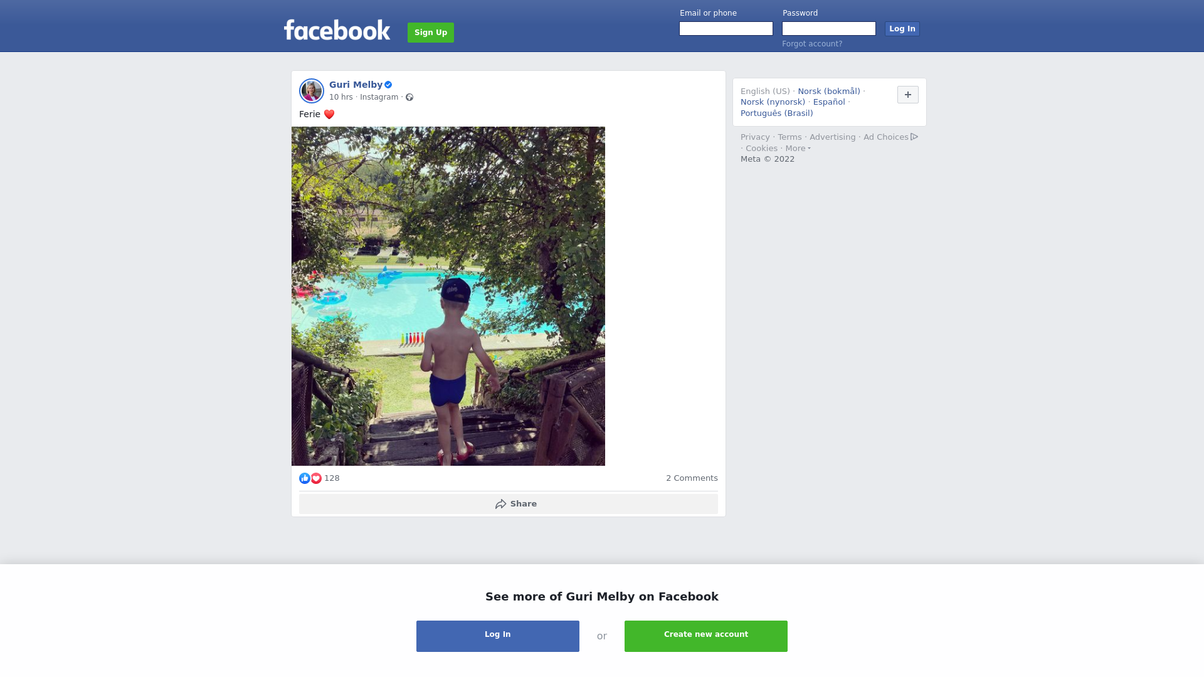Click the red heart reaction icon
The image size is (1204, 677).
pos(316,478)
